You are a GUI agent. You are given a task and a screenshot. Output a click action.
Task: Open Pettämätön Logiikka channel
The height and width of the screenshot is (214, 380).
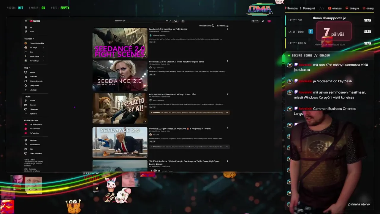34,43
